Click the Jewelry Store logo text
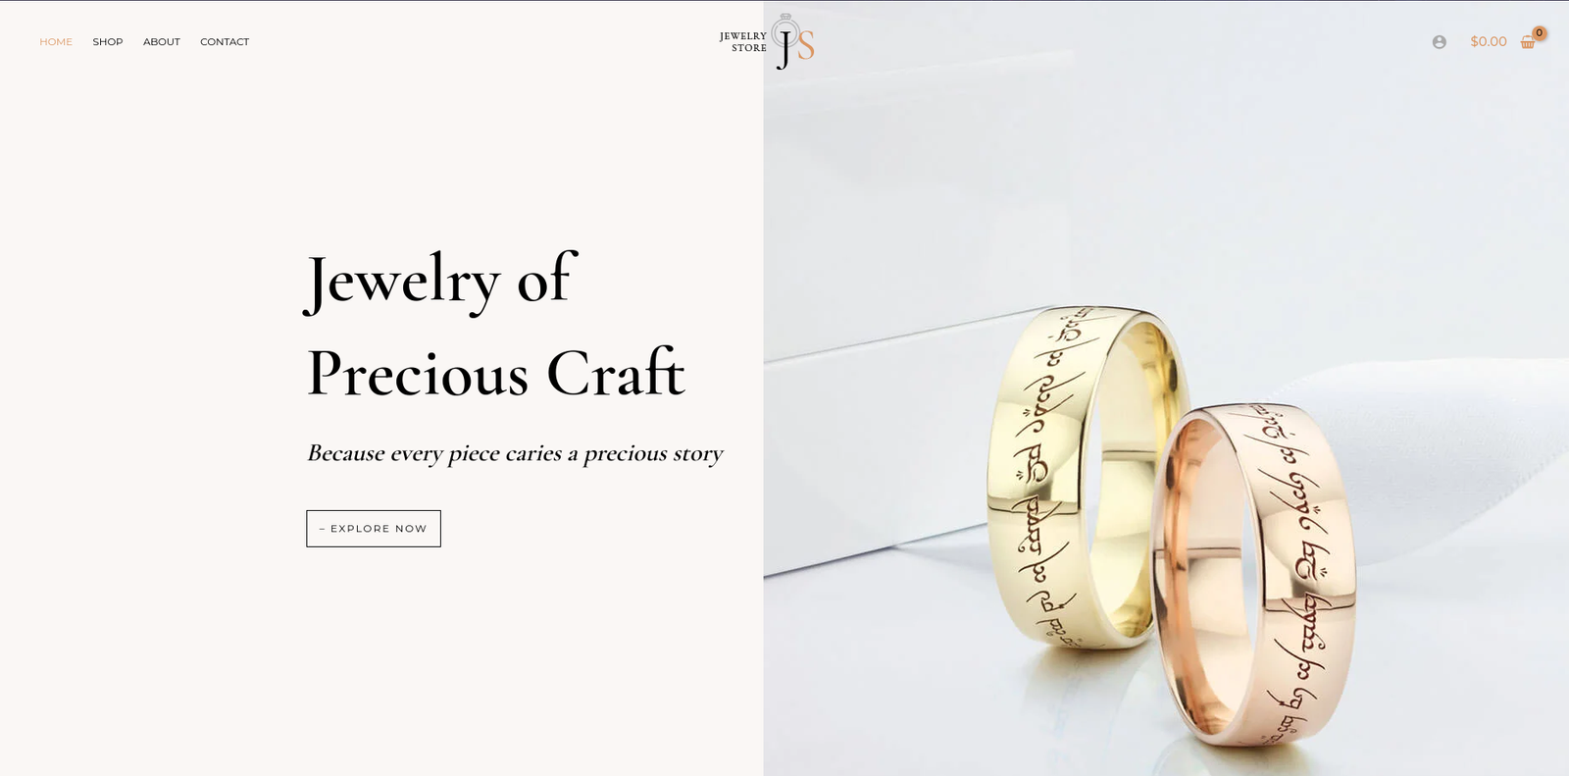Viewport: 1569px width, 776px height. (743, 41)
